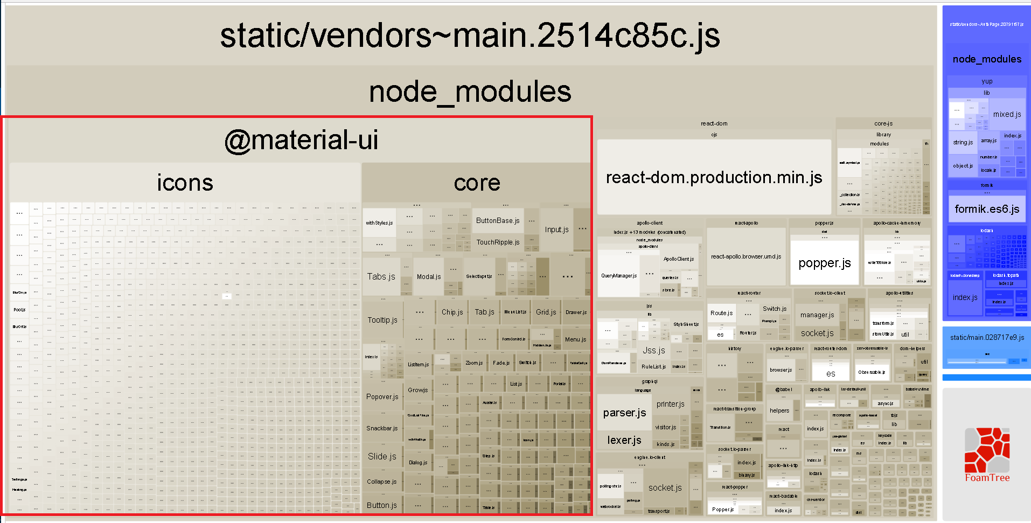Select parser.js in graphql
This screenshot has width=1031, height=523.
click(x=624, y=413)
